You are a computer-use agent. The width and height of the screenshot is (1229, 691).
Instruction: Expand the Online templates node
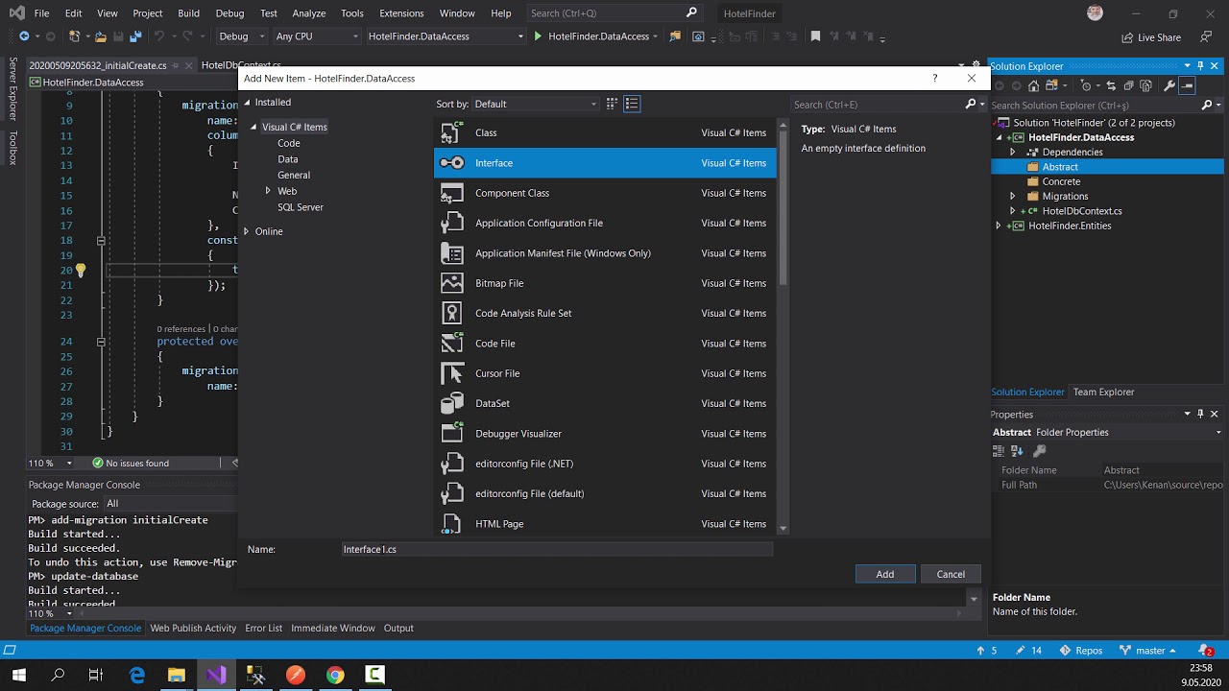(x=247, y=231)
